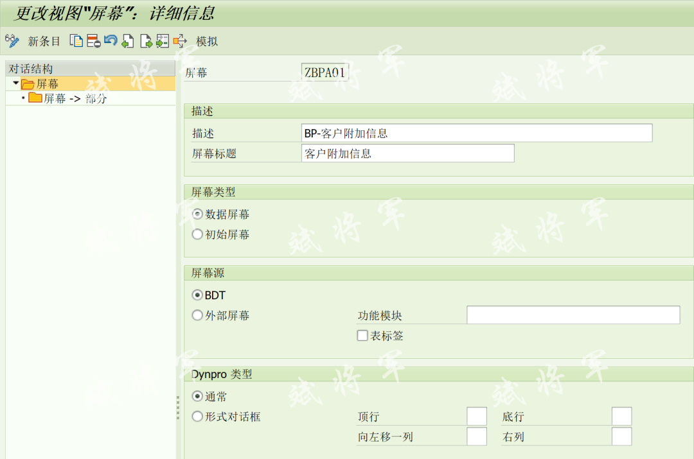Click the 新条目 (New Entries) button
Viewport: 694px width, 459px height.
tap(44, 42)
